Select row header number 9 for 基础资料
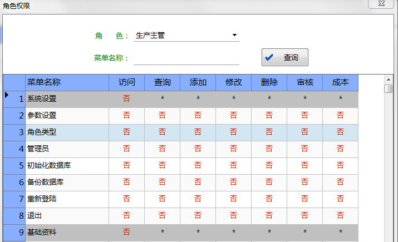Screen dimensions: 398x242 click(x=14, y=233)
